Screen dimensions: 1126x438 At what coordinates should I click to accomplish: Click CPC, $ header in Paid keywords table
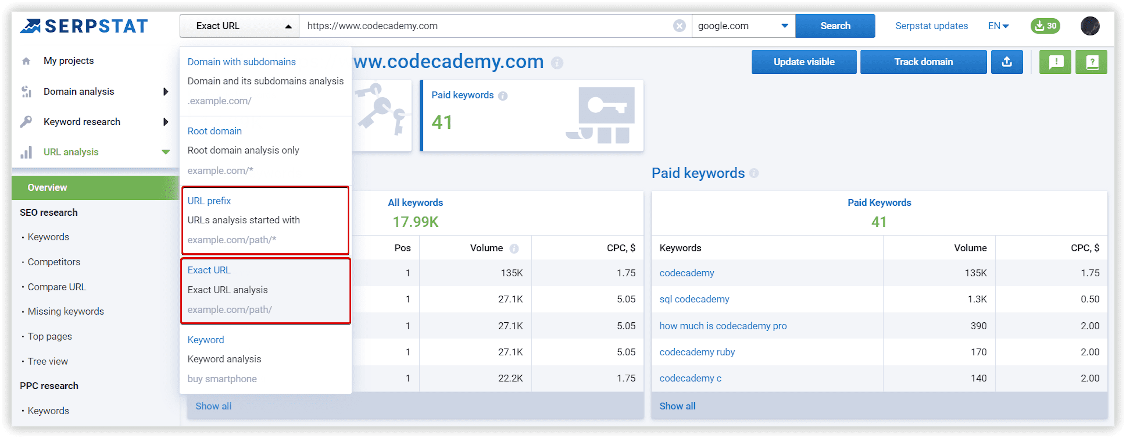point(1084,248)
